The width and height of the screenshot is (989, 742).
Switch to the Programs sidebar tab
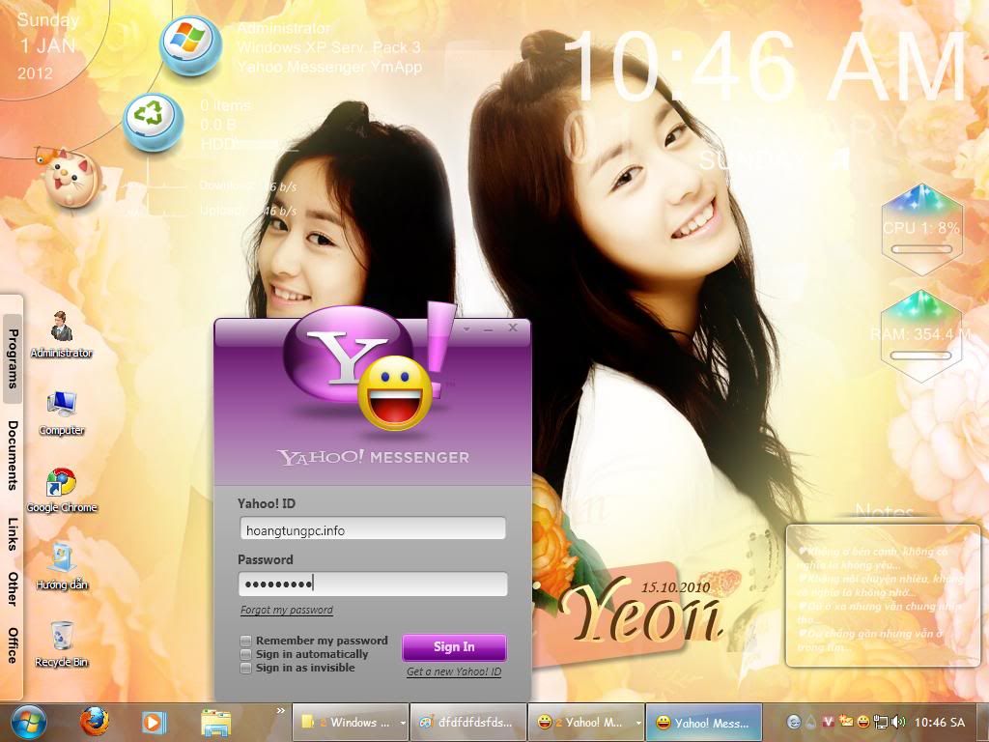point(13,358)
